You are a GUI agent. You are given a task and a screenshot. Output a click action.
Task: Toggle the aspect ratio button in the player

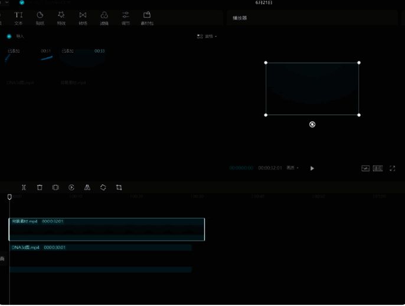point(378,168)
